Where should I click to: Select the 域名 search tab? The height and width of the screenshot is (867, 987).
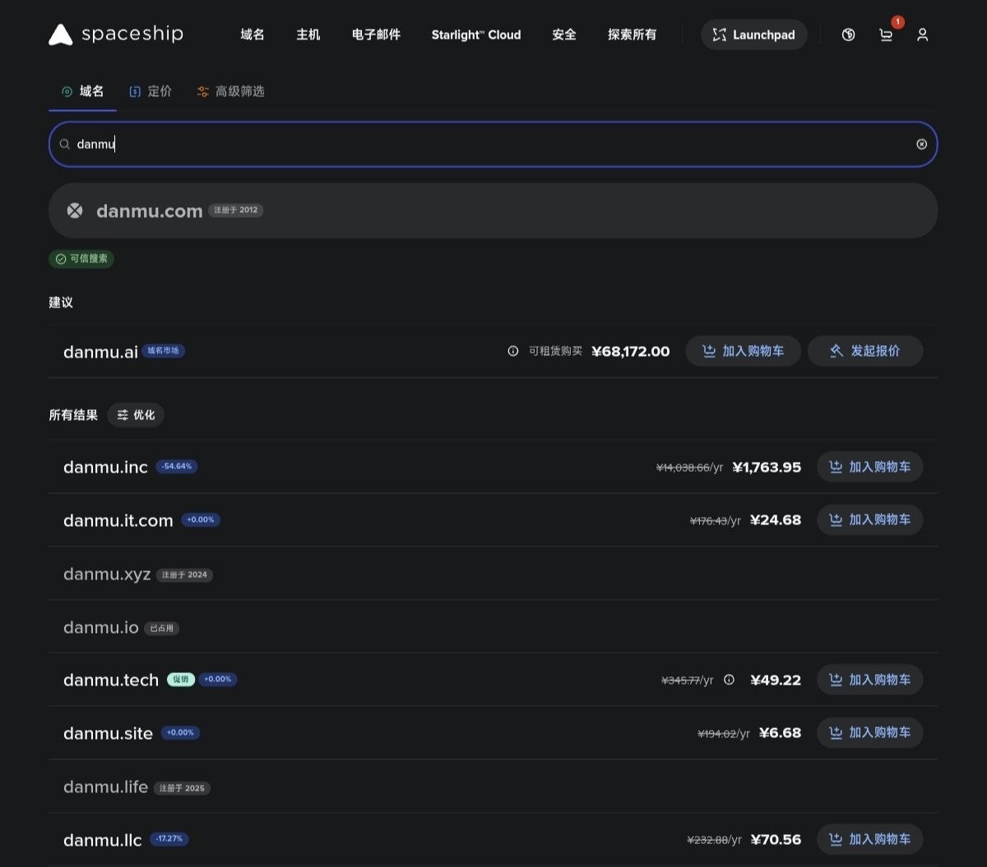[82, 91]
